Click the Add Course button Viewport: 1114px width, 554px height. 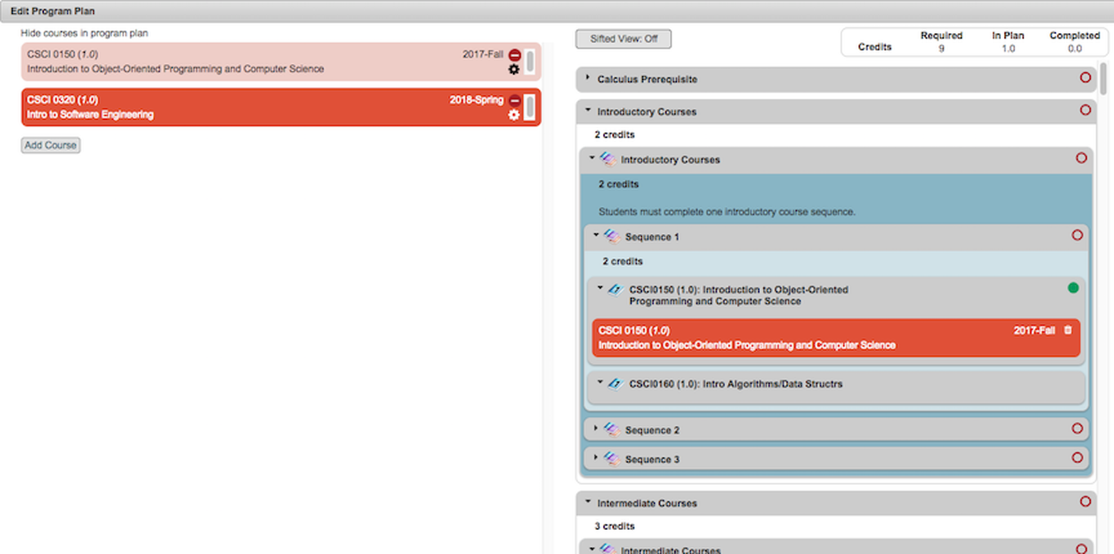(50, 146)
